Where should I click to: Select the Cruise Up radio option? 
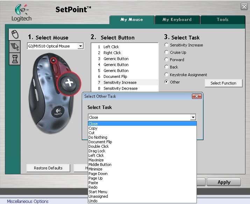166,52
